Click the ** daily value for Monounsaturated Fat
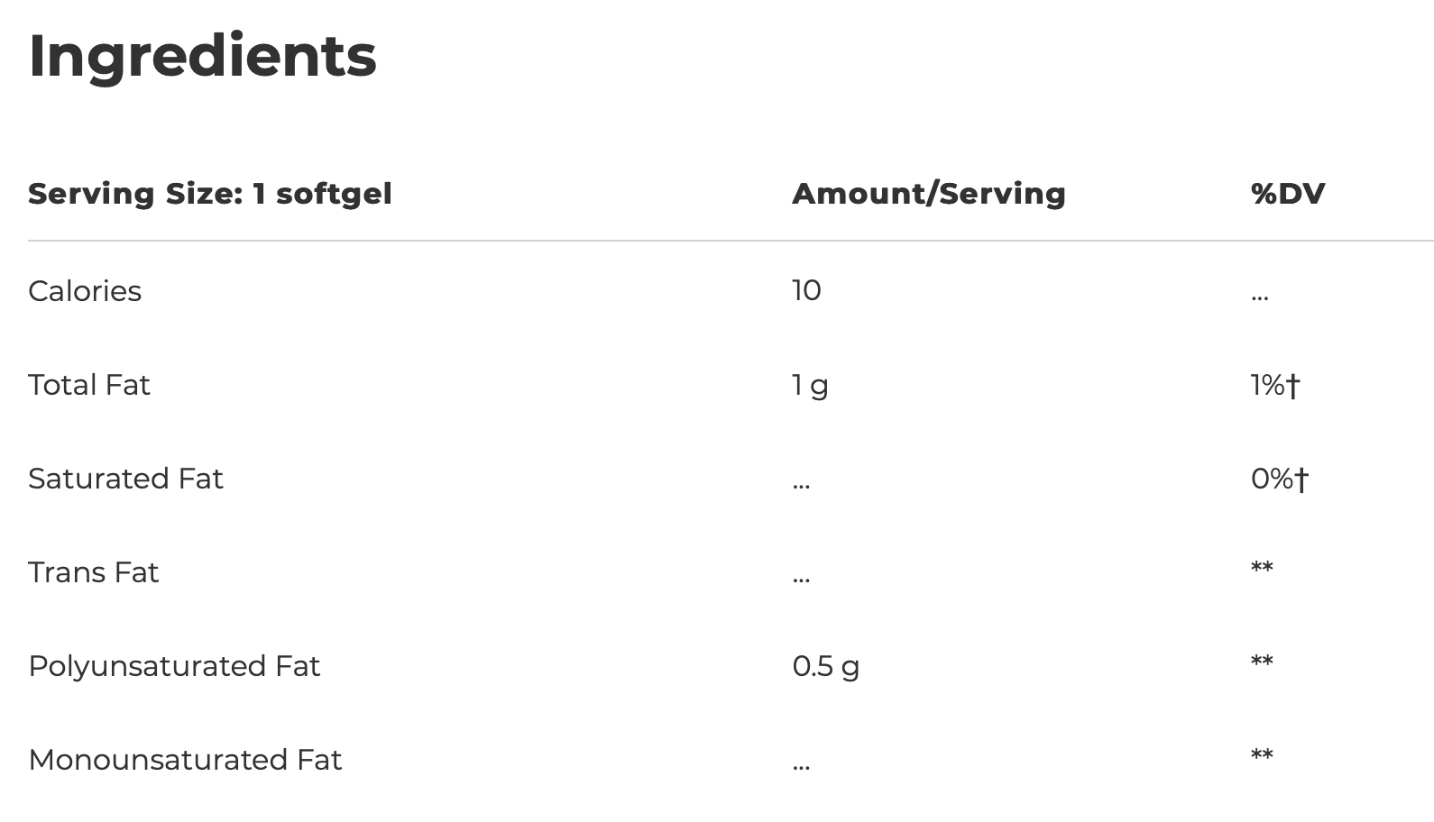The height and width of the screenshot is (822, 1434). tap(1262, 755)
